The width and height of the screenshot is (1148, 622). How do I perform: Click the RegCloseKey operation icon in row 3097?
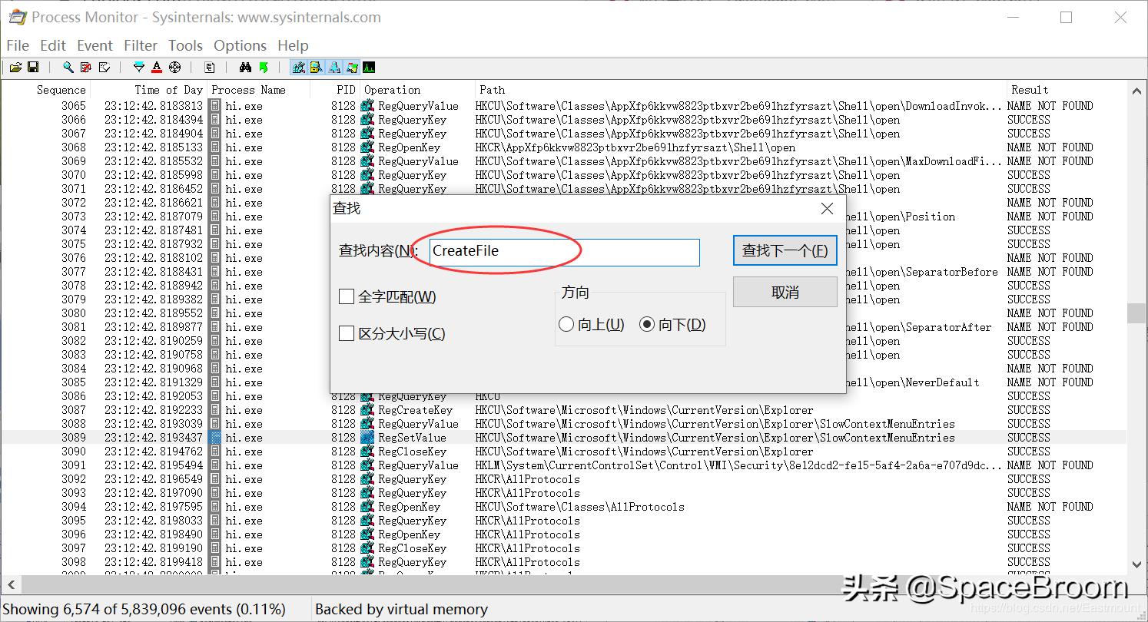coord(367,548)
